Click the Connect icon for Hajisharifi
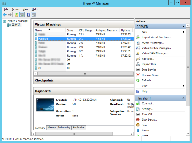Image resolution: width=192 pixels, height=143 pixels. point(138,103)
